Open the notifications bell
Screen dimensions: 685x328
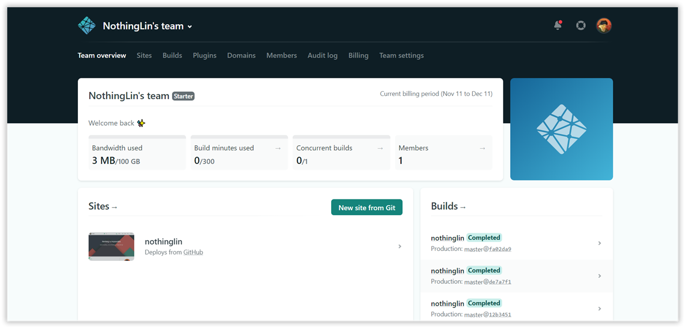click(557, 25)
